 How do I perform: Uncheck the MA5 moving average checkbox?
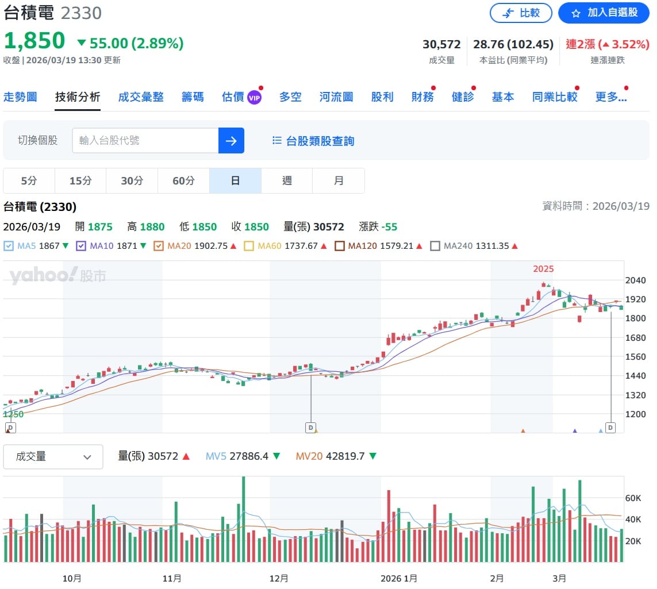pyautogui.click(x=9, y=246)
